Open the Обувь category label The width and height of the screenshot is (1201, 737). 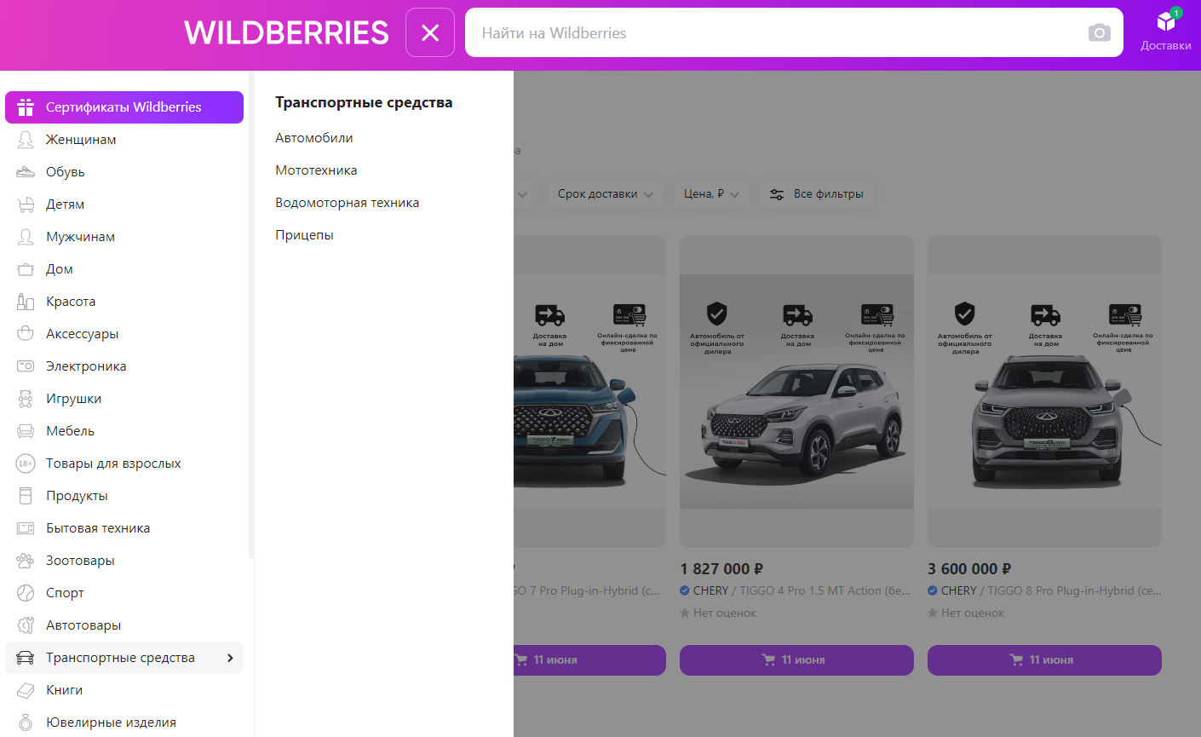pos(66,172)
